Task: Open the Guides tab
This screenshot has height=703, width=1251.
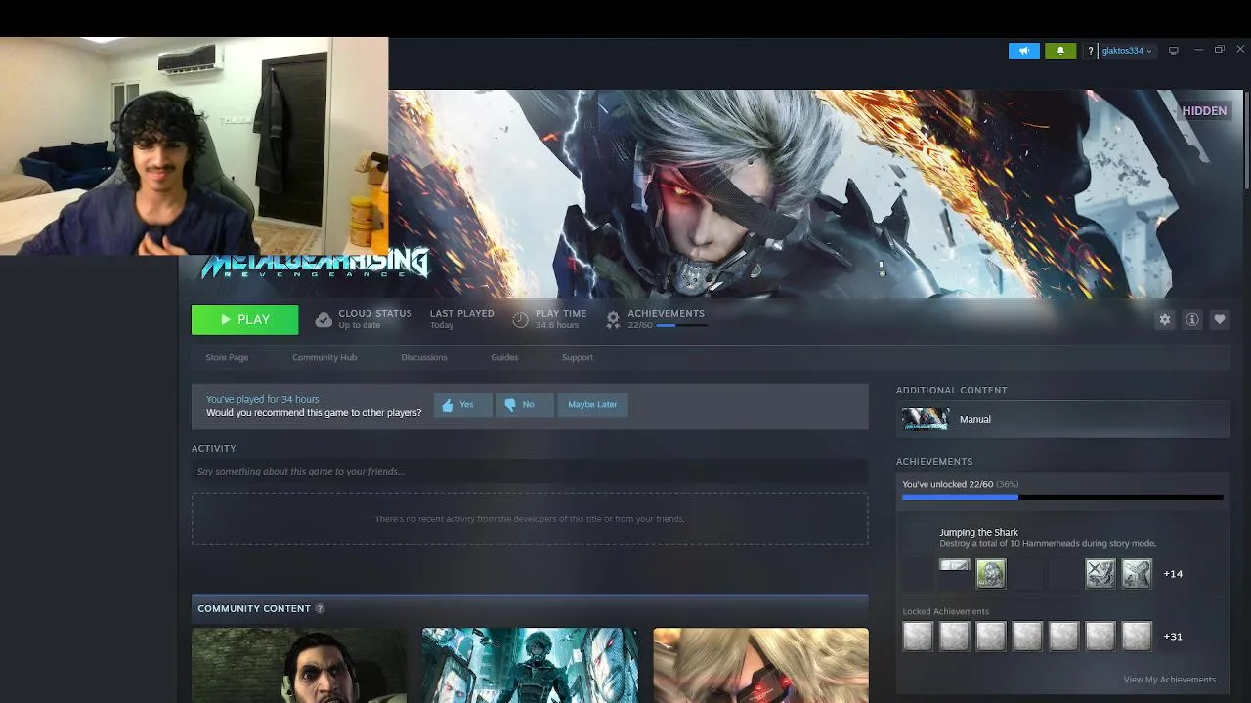Action: [x=504, y=357]
